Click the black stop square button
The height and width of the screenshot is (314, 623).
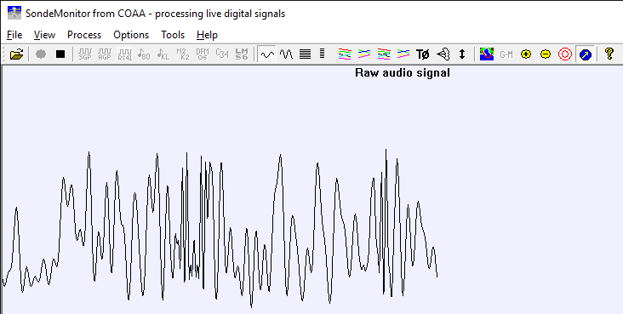pos(60,54)
